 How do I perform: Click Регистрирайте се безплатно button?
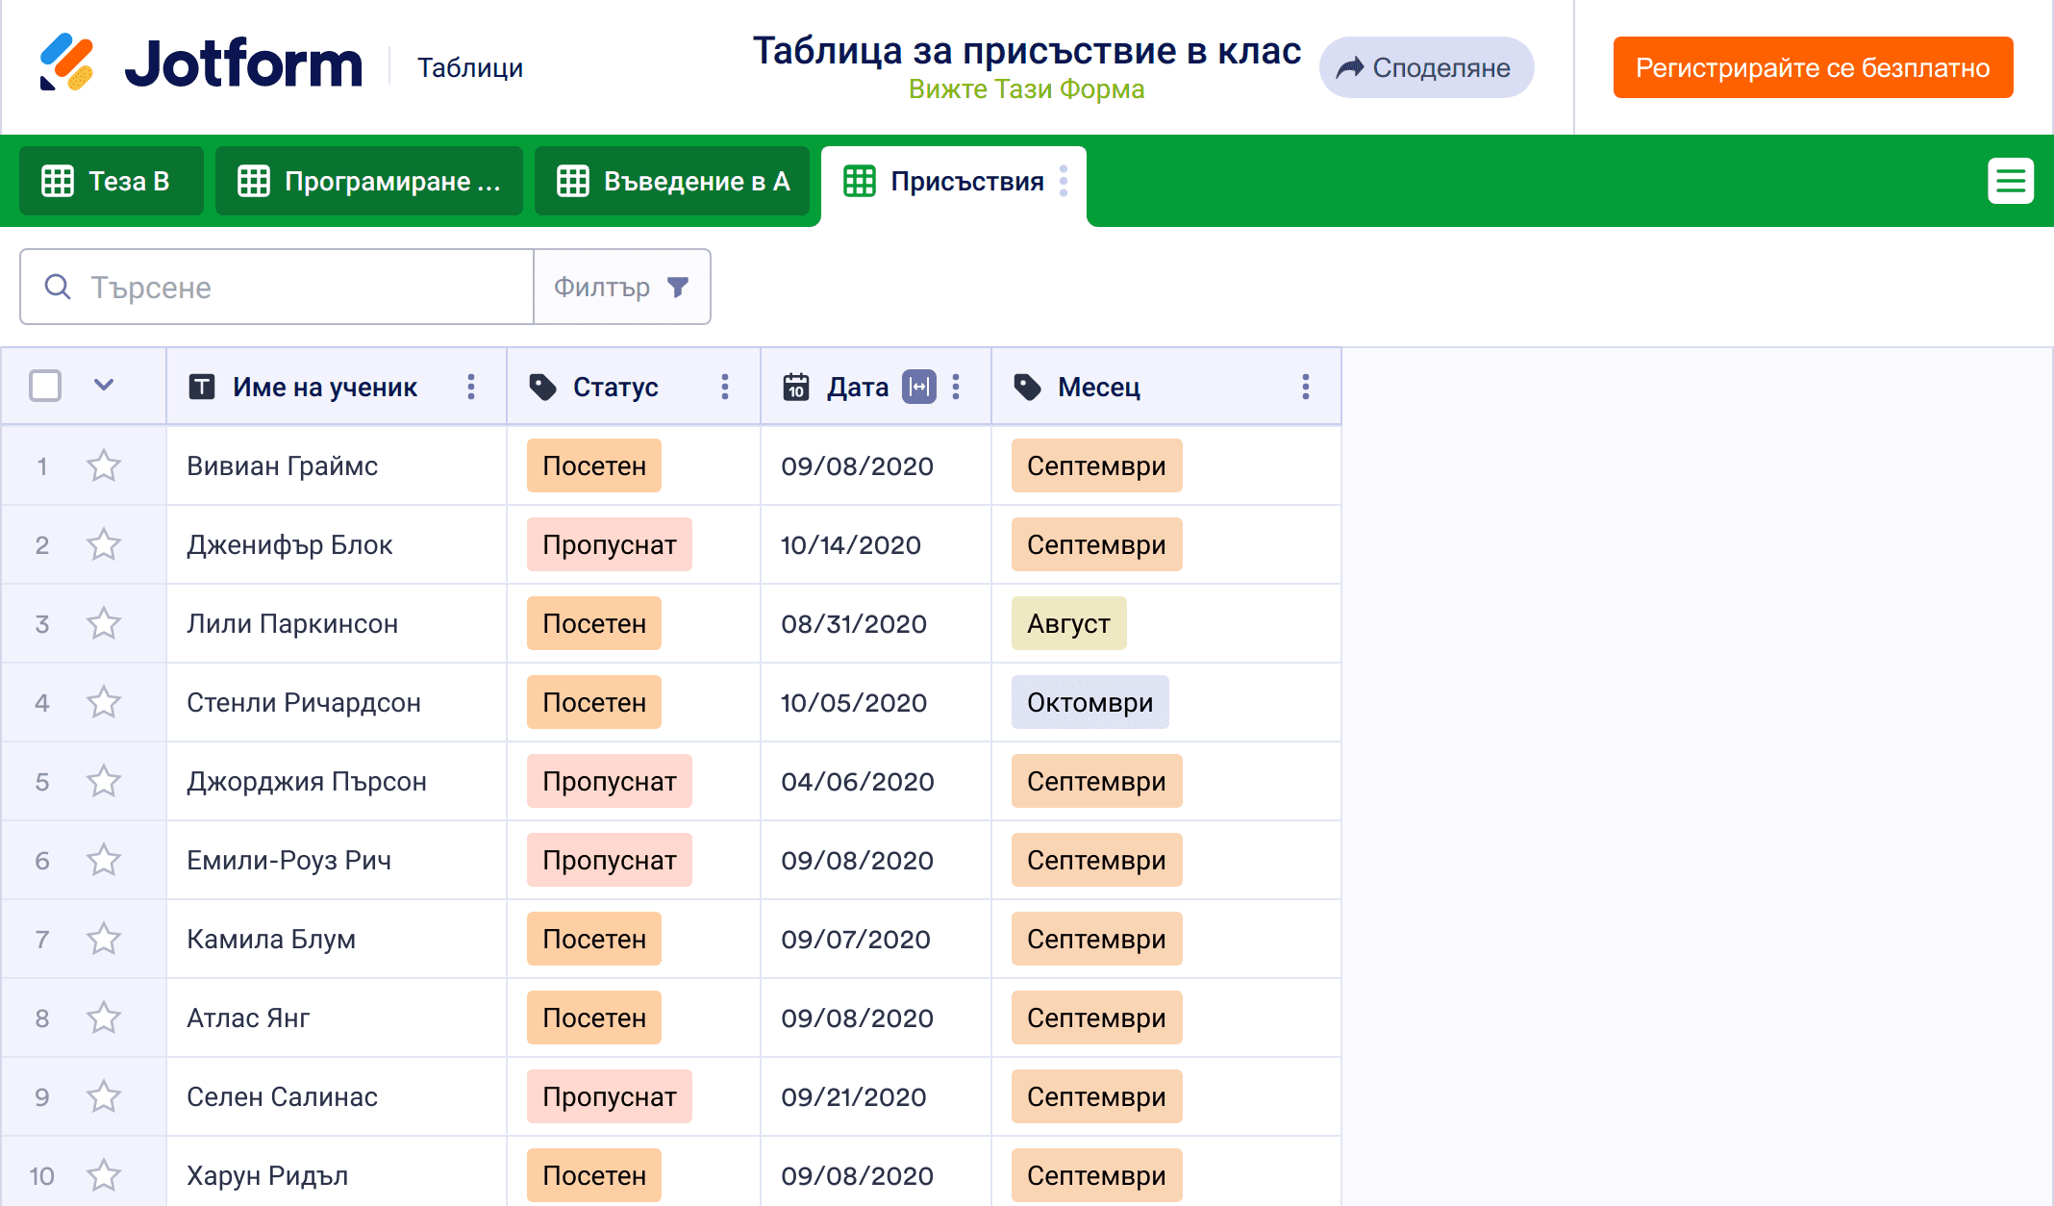1813,67
